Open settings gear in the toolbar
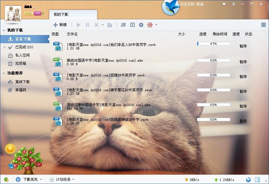Screen dimensions: 269x184 tap(141, 25)
